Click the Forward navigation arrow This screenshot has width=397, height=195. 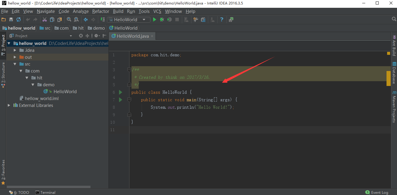93,19
